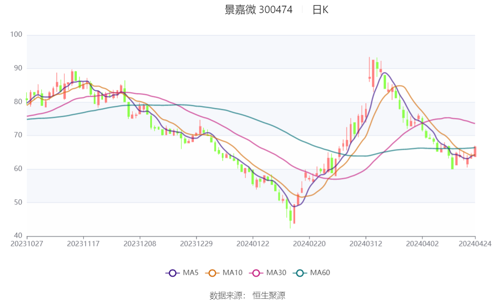Image resolution: width=495 pixels, height=301 pixels.
Task: Click the purple MA5 legend circle icon
Action: pyautogui.click(x=172, y=273)
